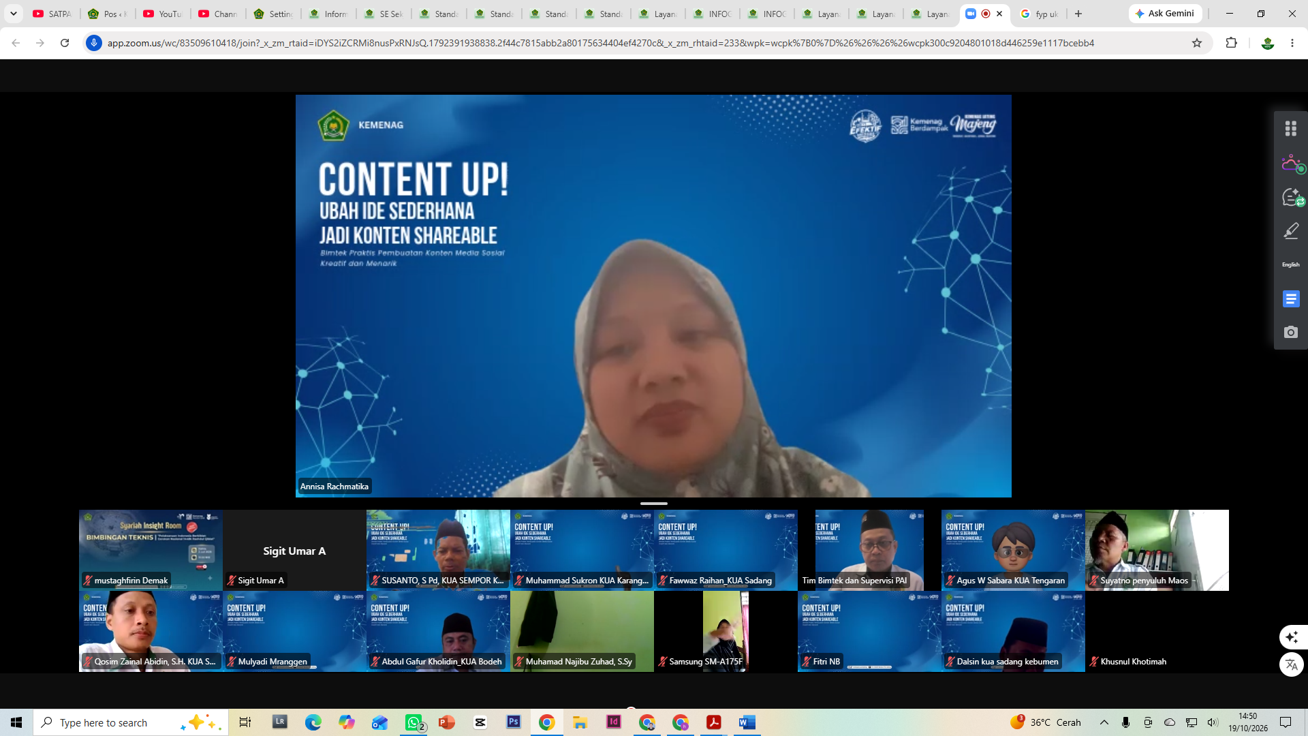1308x736 pixels.
Task: Open the apps grid icon in sidebar
Action: [1290, 128]
